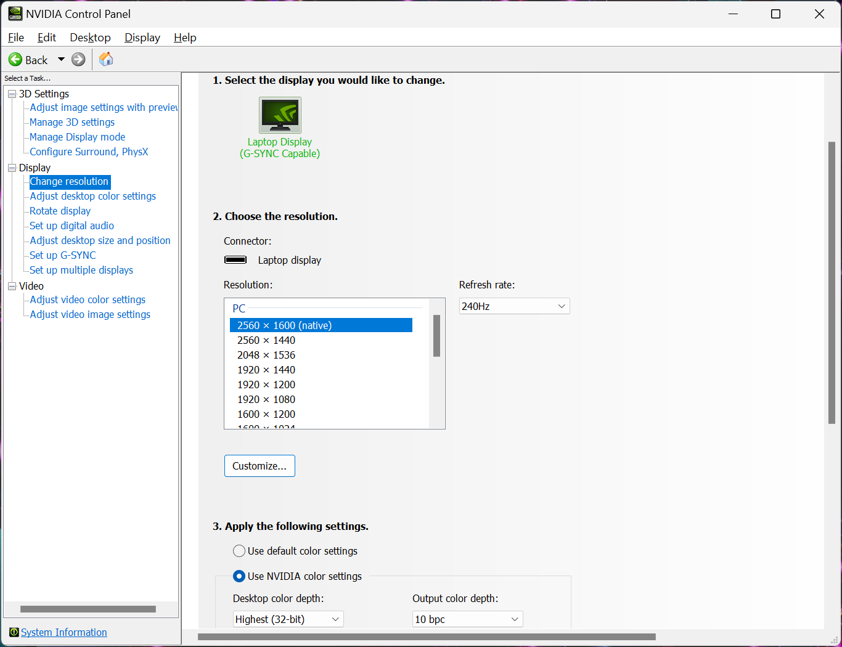
Task: Open the Back history dropdown arrow
Action: point(61,59)
